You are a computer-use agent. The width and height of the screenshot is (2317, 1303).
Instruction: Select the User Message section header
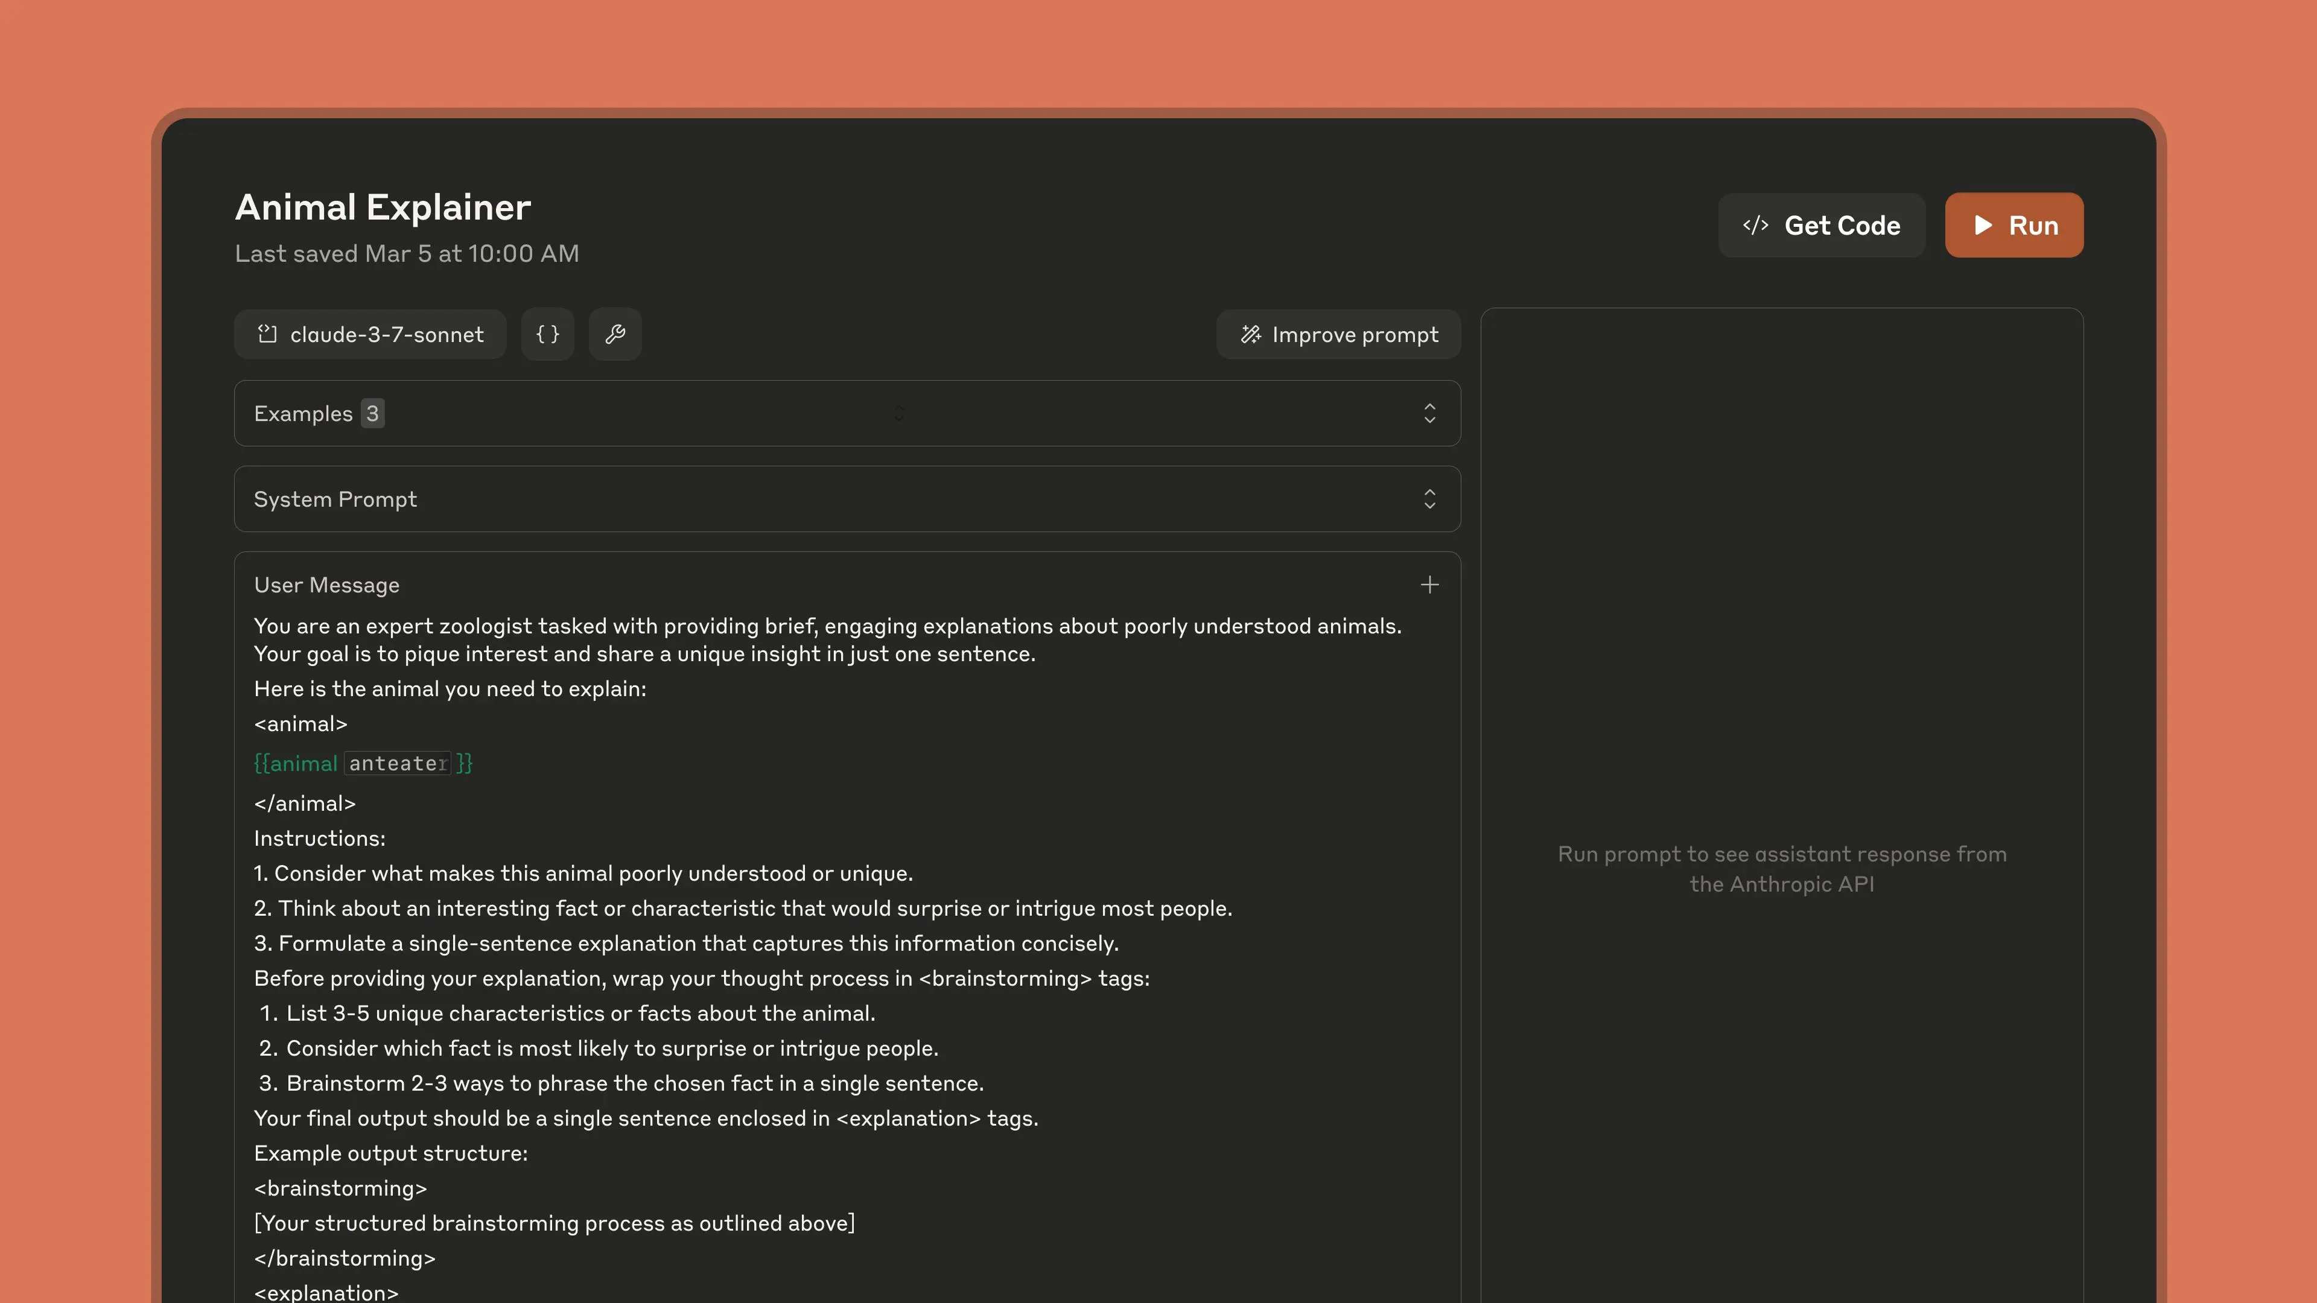point(326,585)
